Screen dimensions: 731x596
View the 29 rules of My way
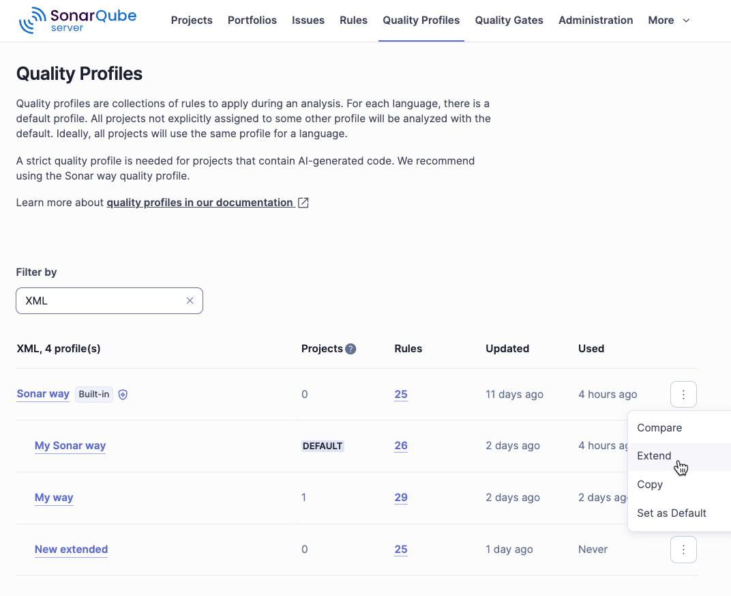[401, 497]
